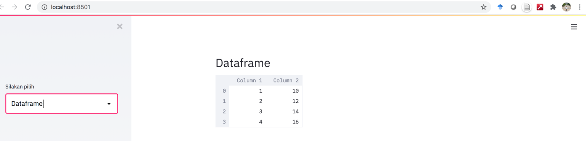Click inside the Dataframe select box
This screenshot has width=586, height=141.
pos(62,104)
